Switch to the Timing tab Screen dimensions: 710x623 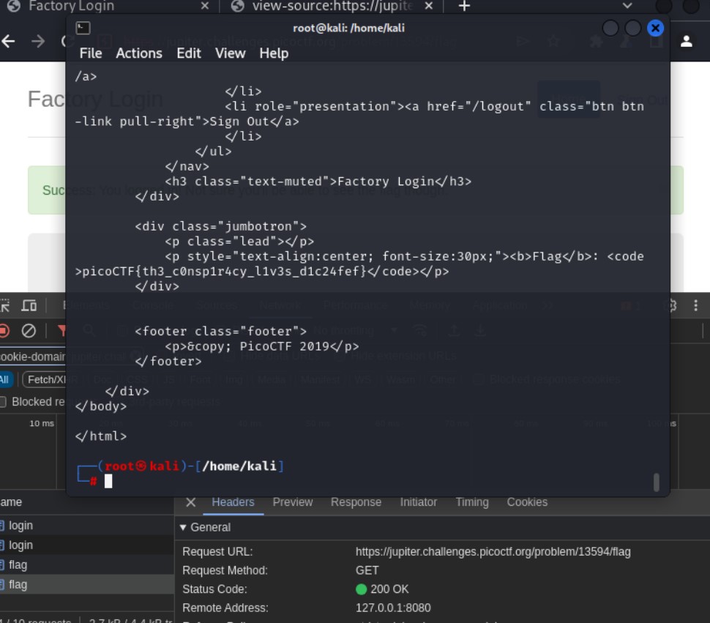472,502
